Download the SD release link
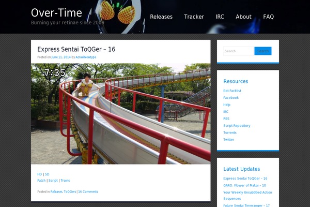The width and height of the screenshot is (310, 207). click(x=47, y=174)
